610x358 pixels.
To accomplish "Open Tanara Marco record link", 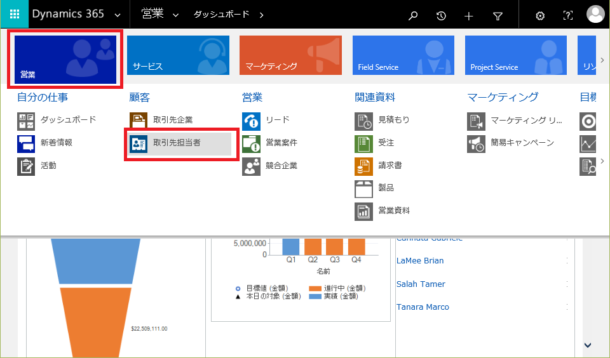I will pos(423,307).
